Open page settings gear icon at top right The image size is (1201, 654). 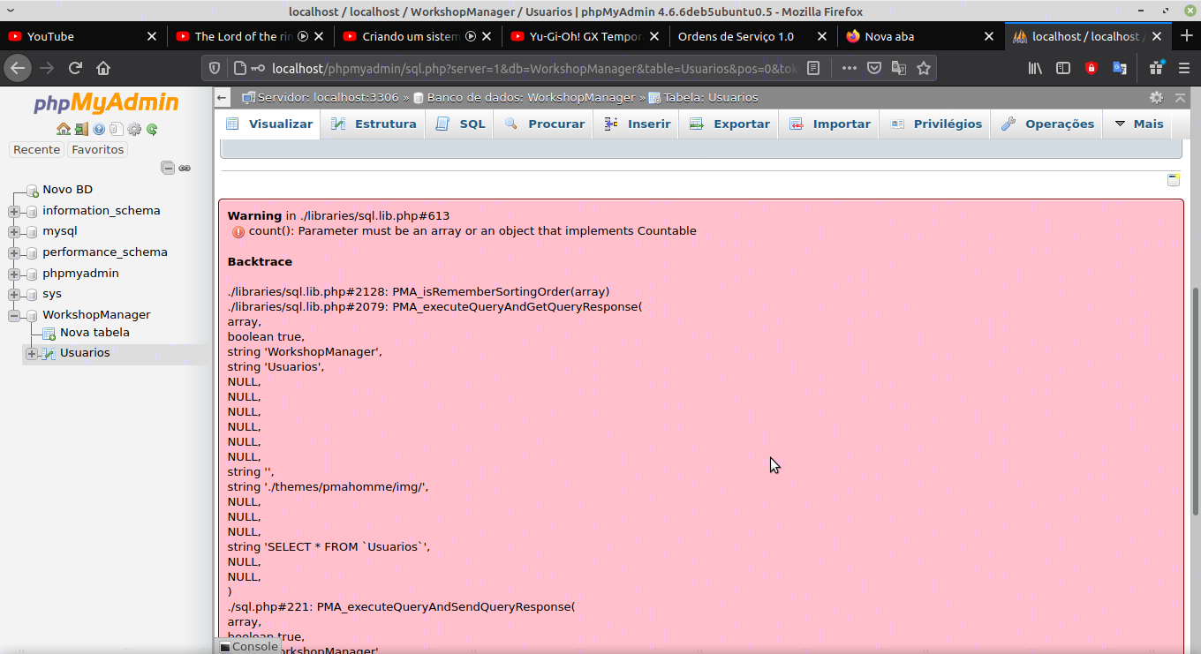(1156, 98)
